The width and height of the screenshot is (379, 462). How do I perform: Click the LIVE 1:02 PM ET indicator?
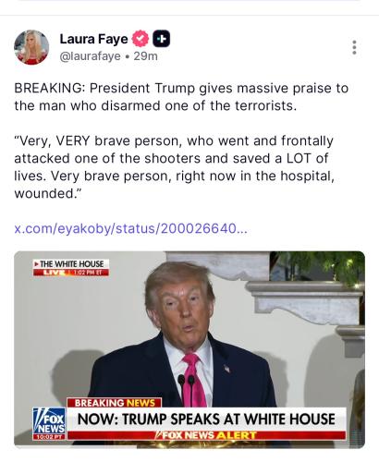[x=71, y=273]
